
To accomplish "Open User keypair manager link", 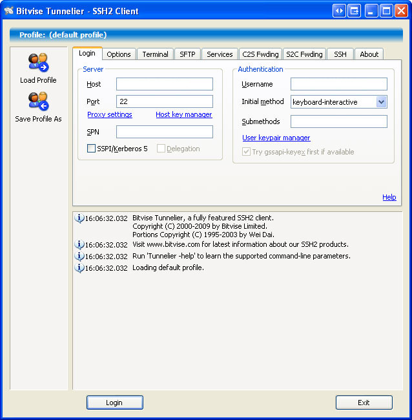I will pos(276,138).
